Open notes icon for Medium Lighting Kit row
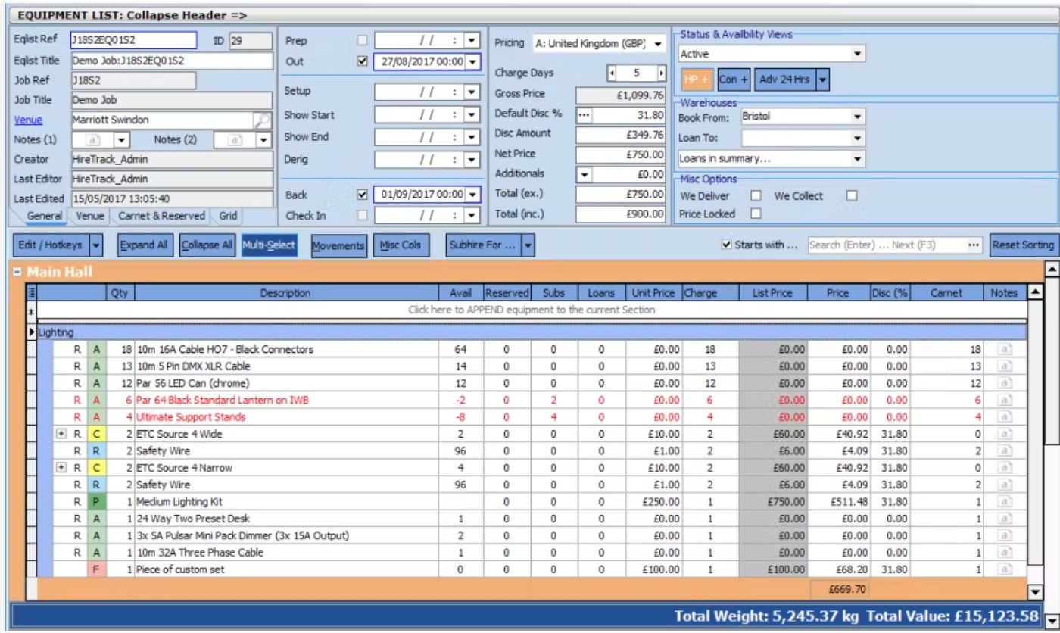This screenshot has width=1060, height=633. pos(1005,501)
